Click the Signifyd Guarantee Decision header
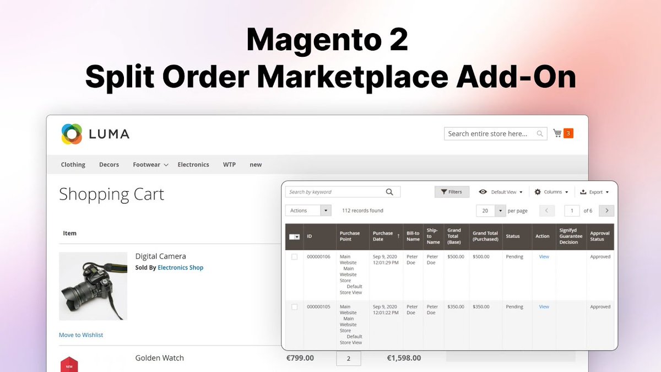The width and height of the screenshot is (661, 372). coord(571,237)
